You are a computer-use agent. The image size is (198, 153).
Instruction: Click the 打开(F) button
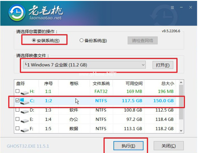163,65
